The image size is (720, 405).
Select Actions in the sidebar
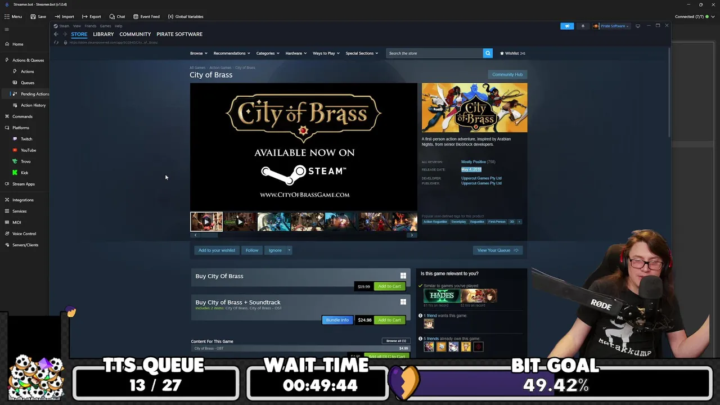point(27,71)
